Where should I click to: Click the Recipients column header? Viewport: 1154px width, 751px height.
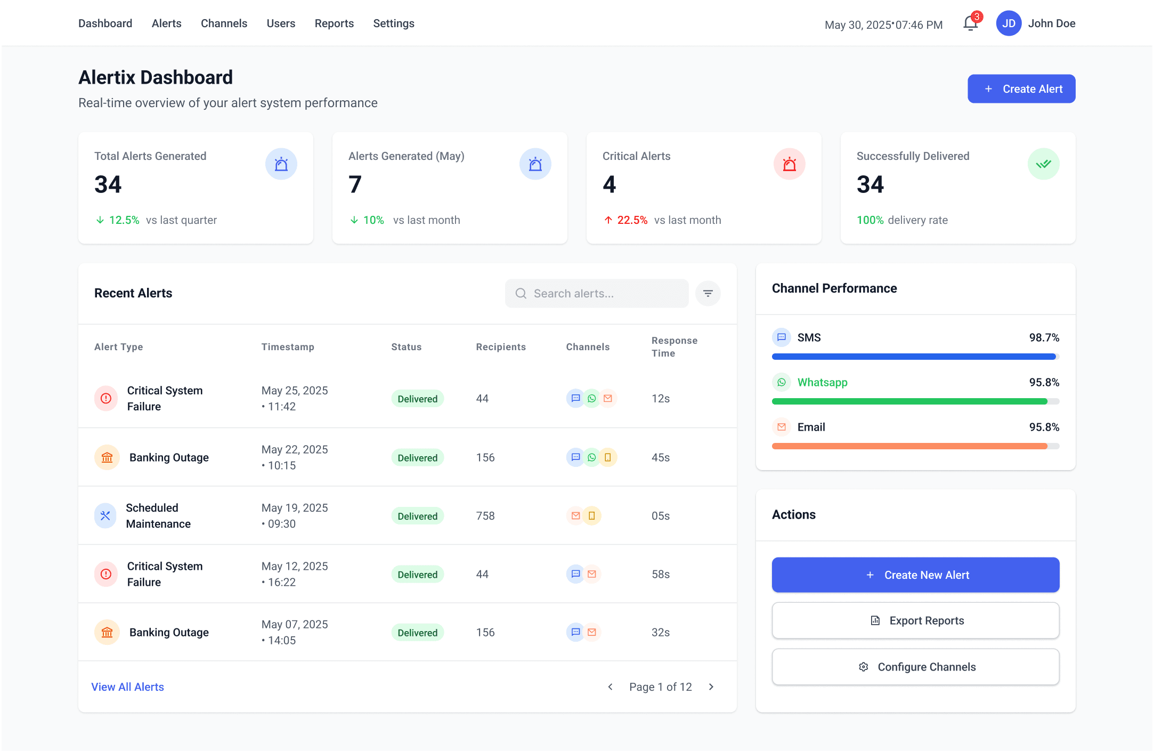click(x=501, y=347)
